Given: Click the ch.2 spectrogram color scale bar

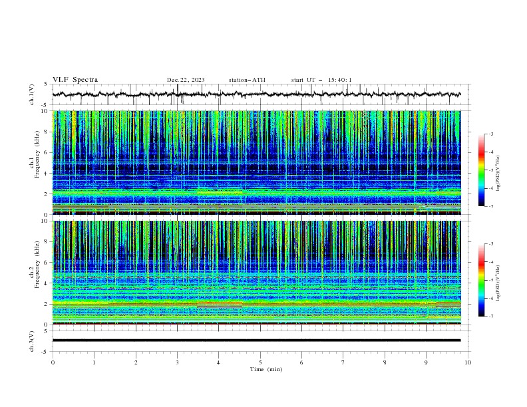Looking at the screenshot, I should [481, 280].
